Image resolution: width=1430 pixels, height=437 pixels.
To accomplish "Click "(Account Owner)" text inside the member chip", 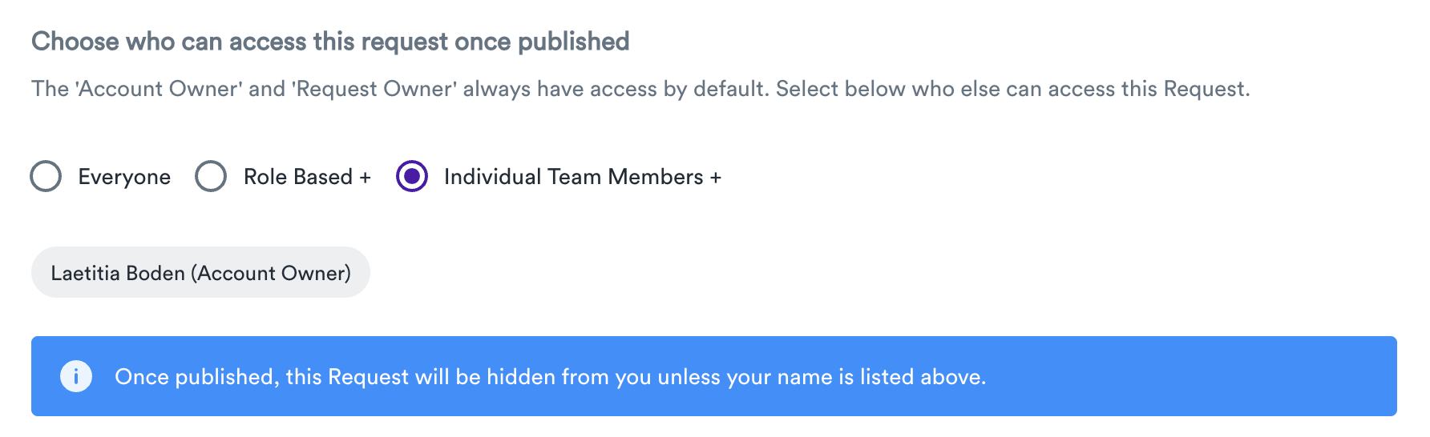I will [x=271, y=273].
